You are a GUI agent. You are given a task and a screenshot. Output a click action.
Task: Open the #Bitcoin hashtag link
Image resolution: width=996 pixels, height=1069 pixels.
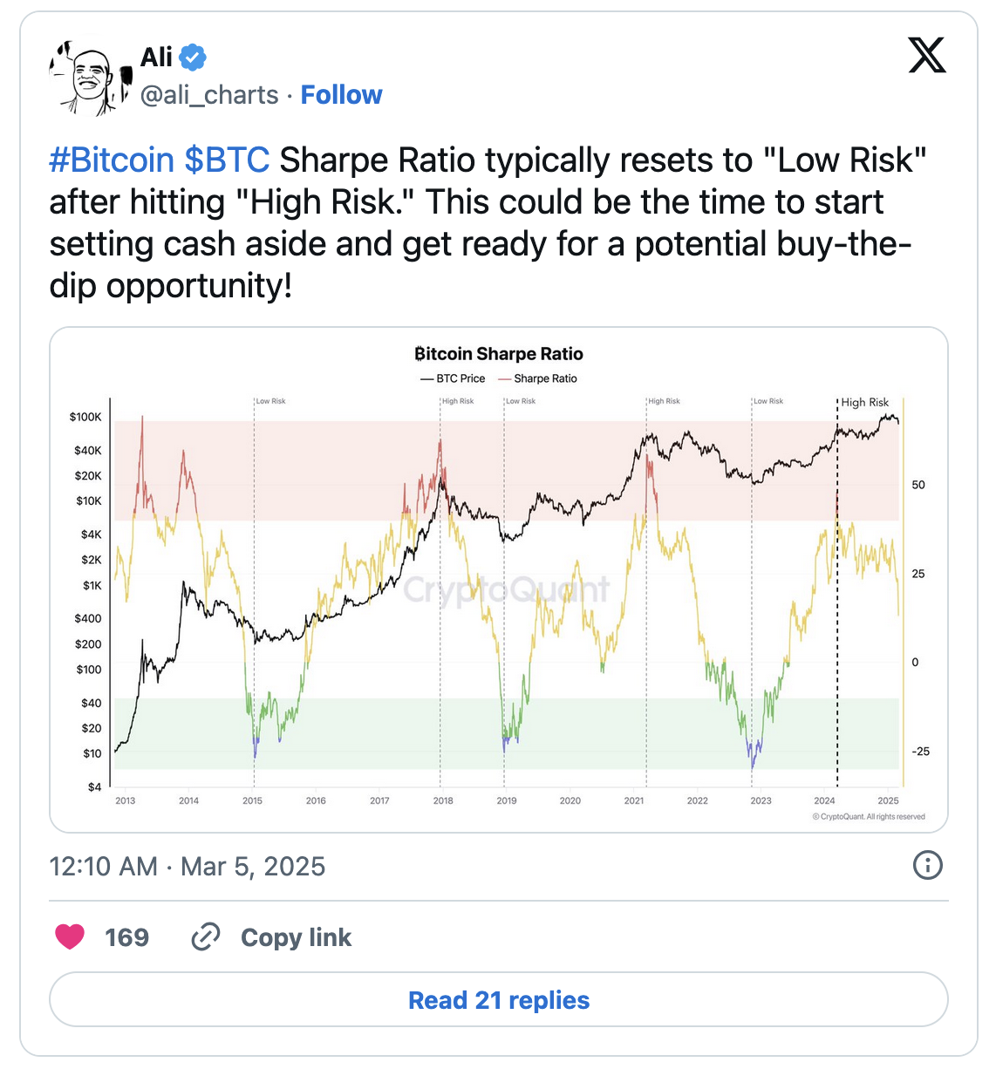(x=112, y=160)
